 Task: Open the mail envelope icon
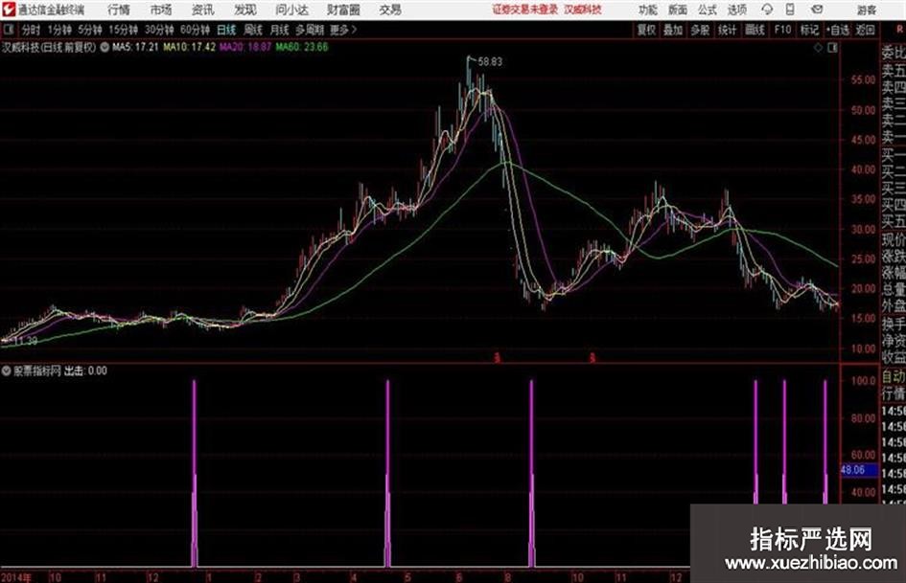(x=817, y=10)
